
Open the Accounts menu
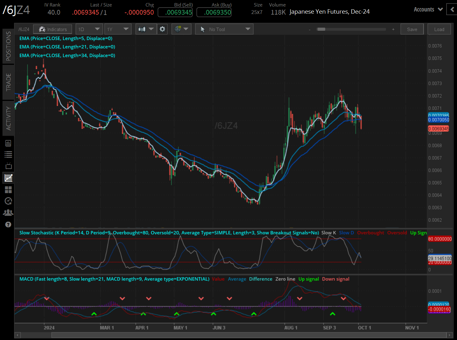pyautogui.click(x=428, y=10)
